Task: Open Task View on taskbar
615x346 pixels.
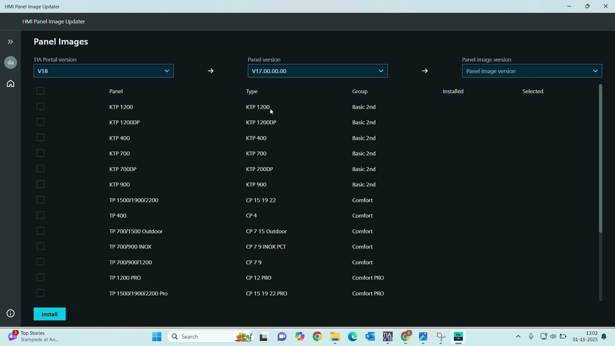Action: pos(263,337)
